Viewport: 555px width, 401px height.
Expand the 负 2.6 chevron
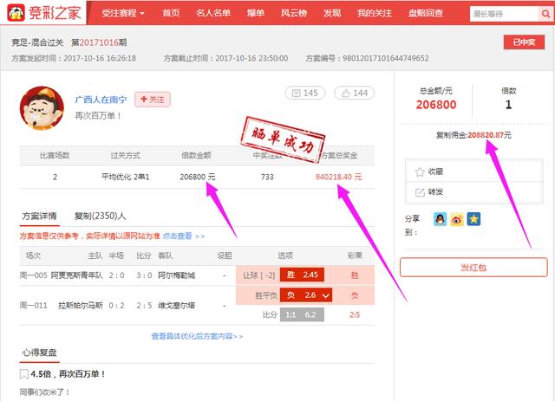point(326,296)
